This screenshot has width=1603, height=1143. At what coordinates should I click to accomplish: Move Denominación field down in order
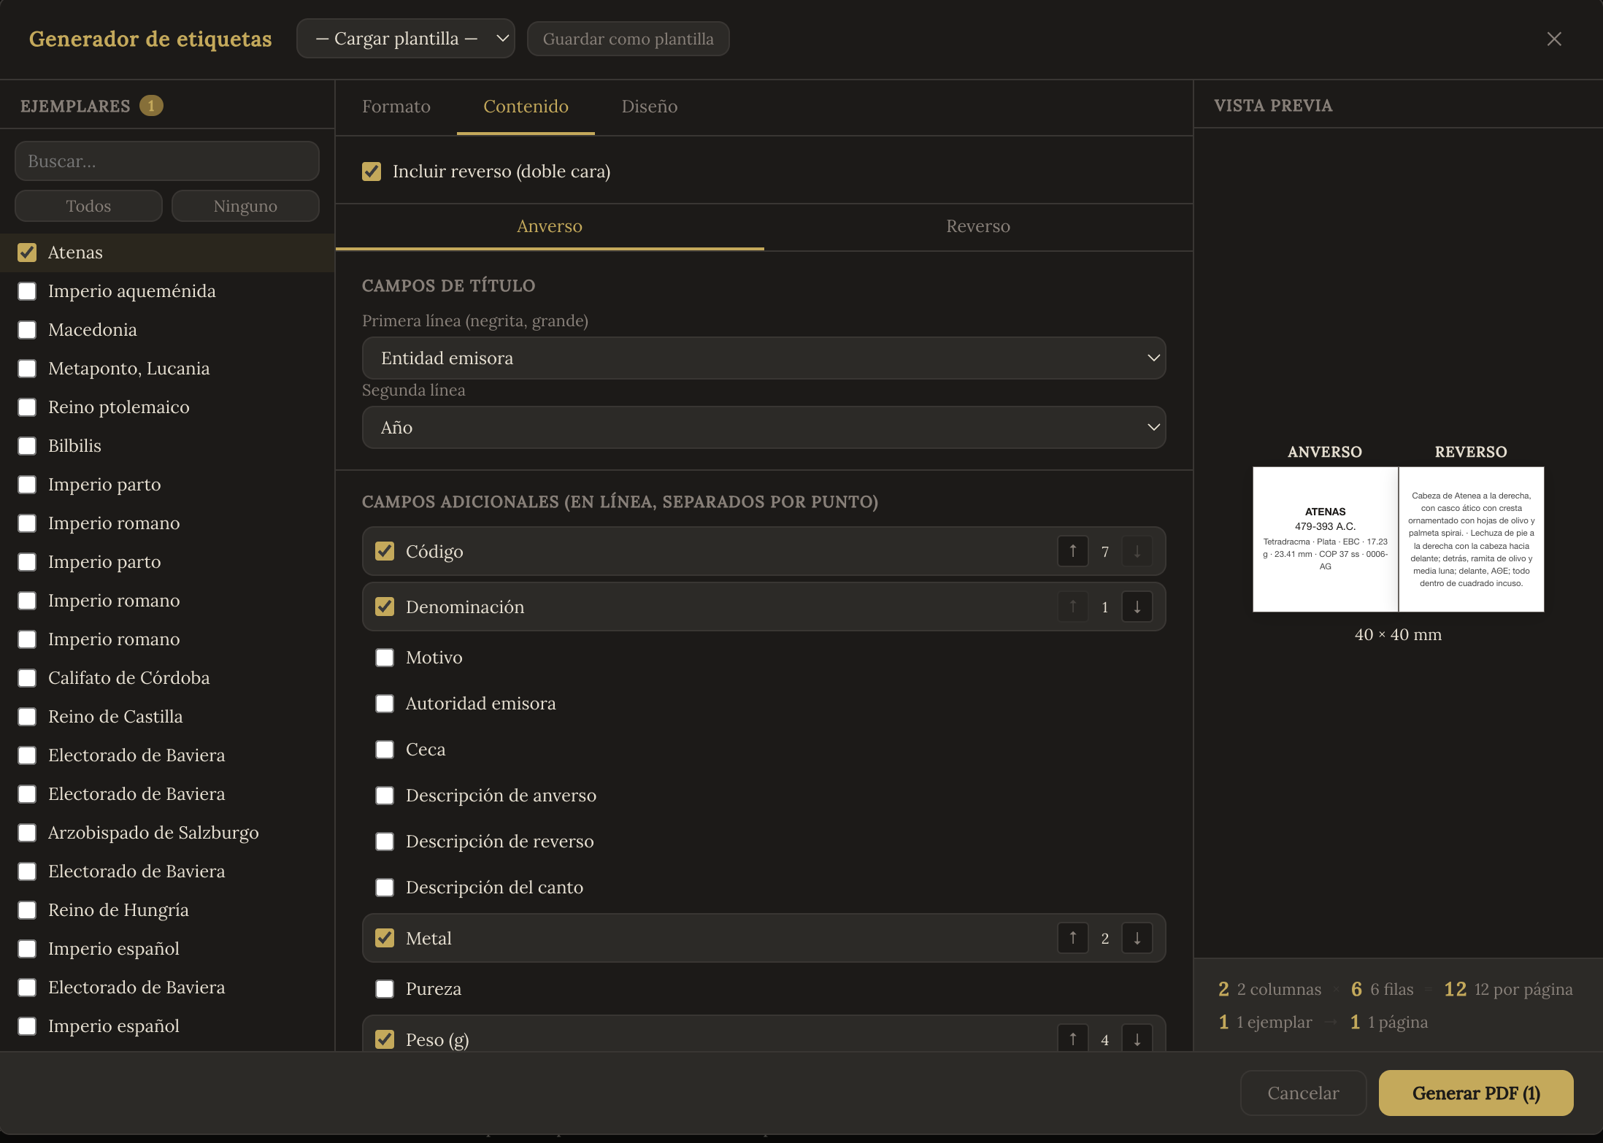(1137, 607)
